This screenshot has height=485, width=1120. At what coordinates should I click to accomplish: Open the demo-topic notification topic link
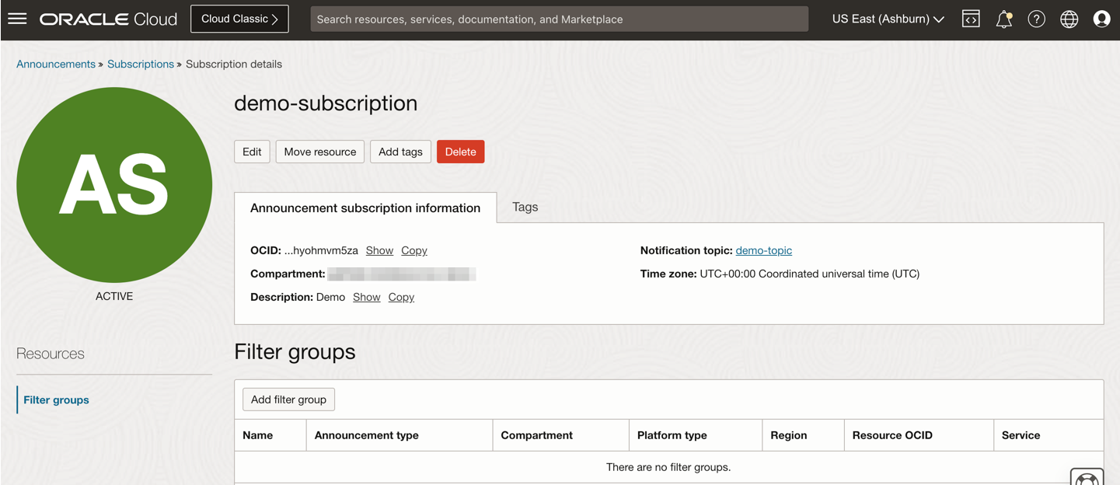(764, 249)
